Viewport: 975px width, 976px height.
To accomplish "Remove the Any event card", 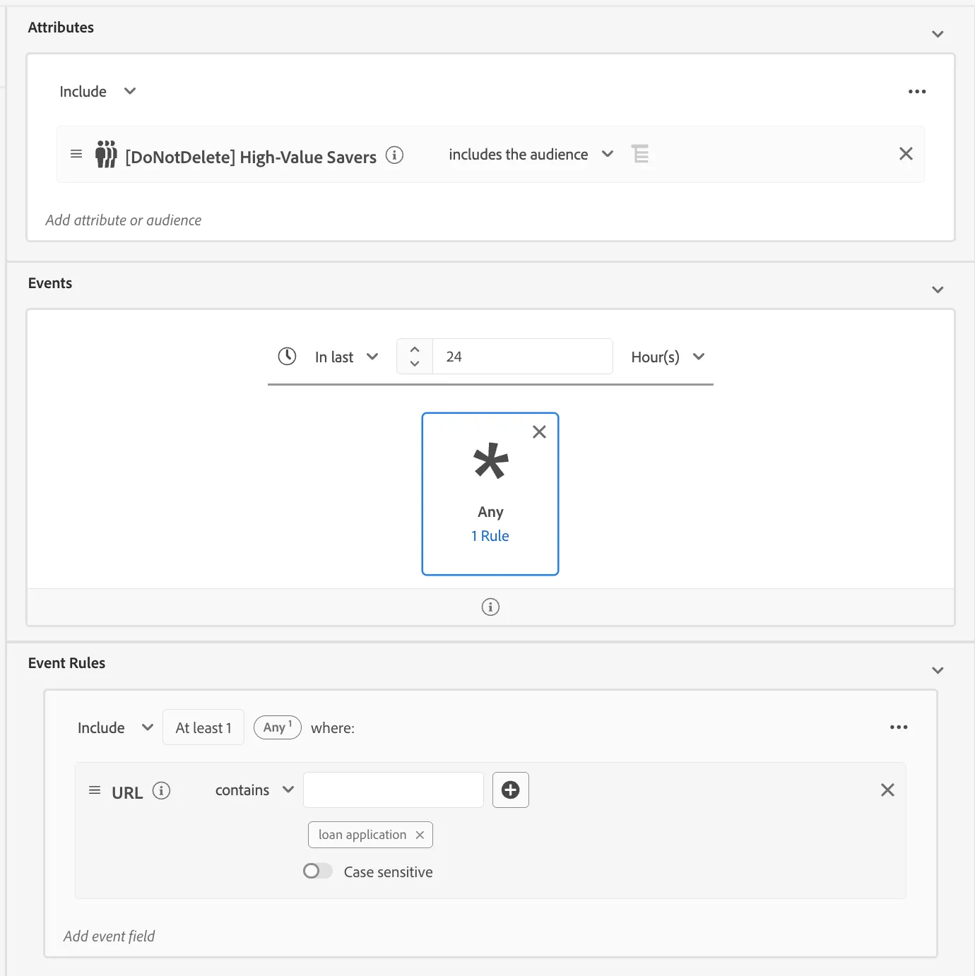I will [539, 432].
